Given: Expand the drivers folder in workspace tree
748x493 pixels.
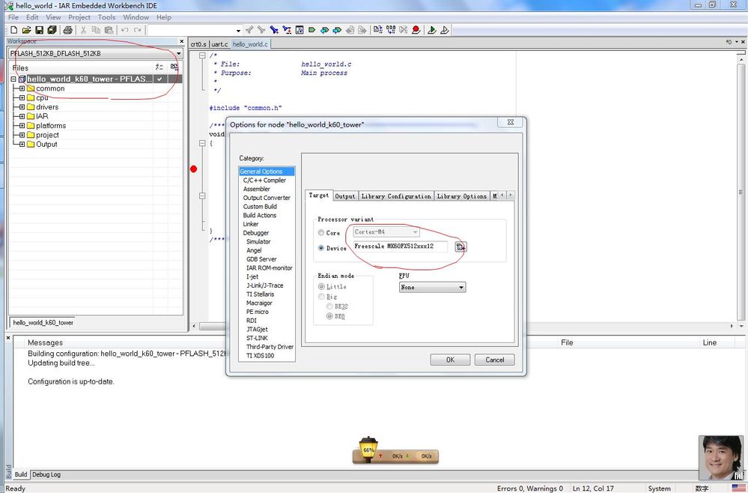Looking at the screenshot, I should click(22, 107).
